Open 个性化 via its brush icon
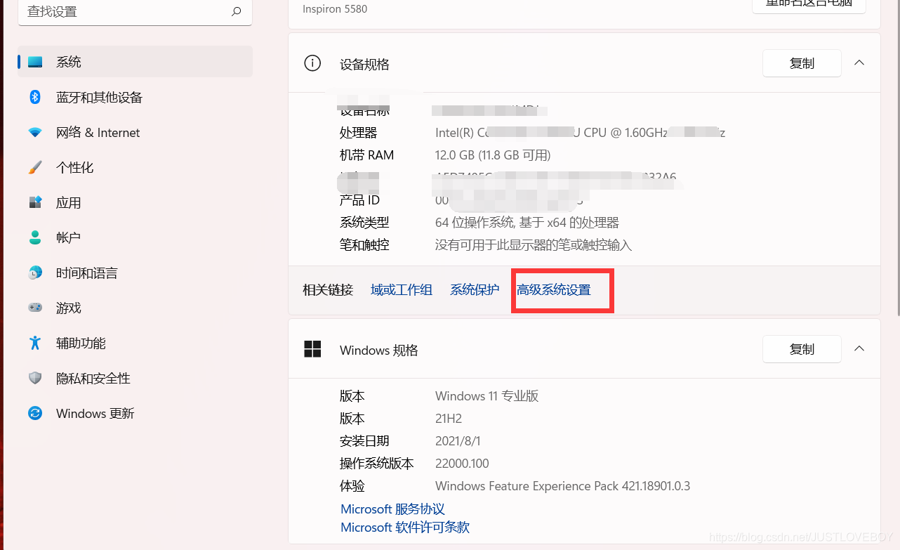The image size is (900, 550). (x=35, y=167)
